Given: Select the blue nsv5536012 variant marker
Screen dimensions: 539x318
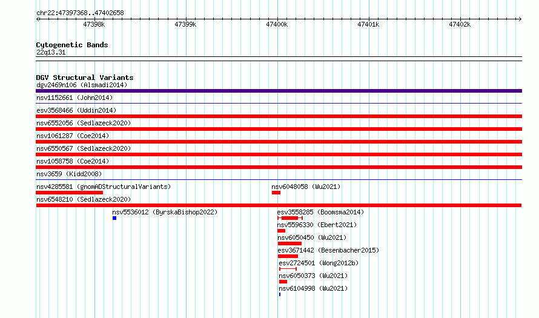Looking at the screenshot, I should coord(114,218).
